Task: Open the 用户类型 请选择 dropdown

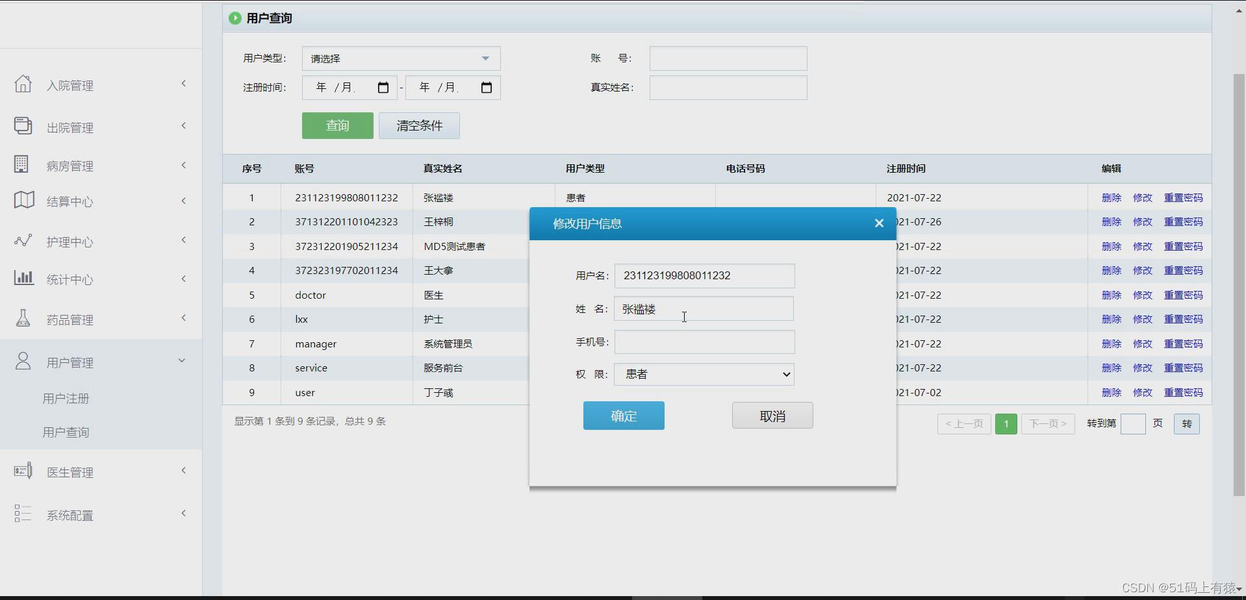Action: click(401, 58)
